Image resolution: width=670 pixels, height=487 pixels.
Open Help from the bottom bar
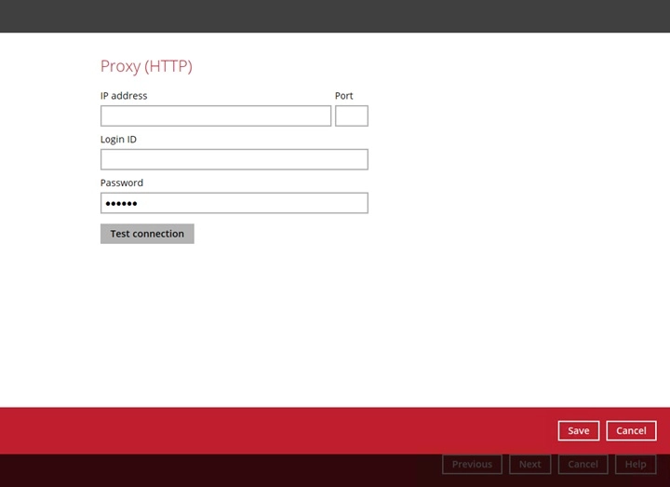tap(636, 464)
